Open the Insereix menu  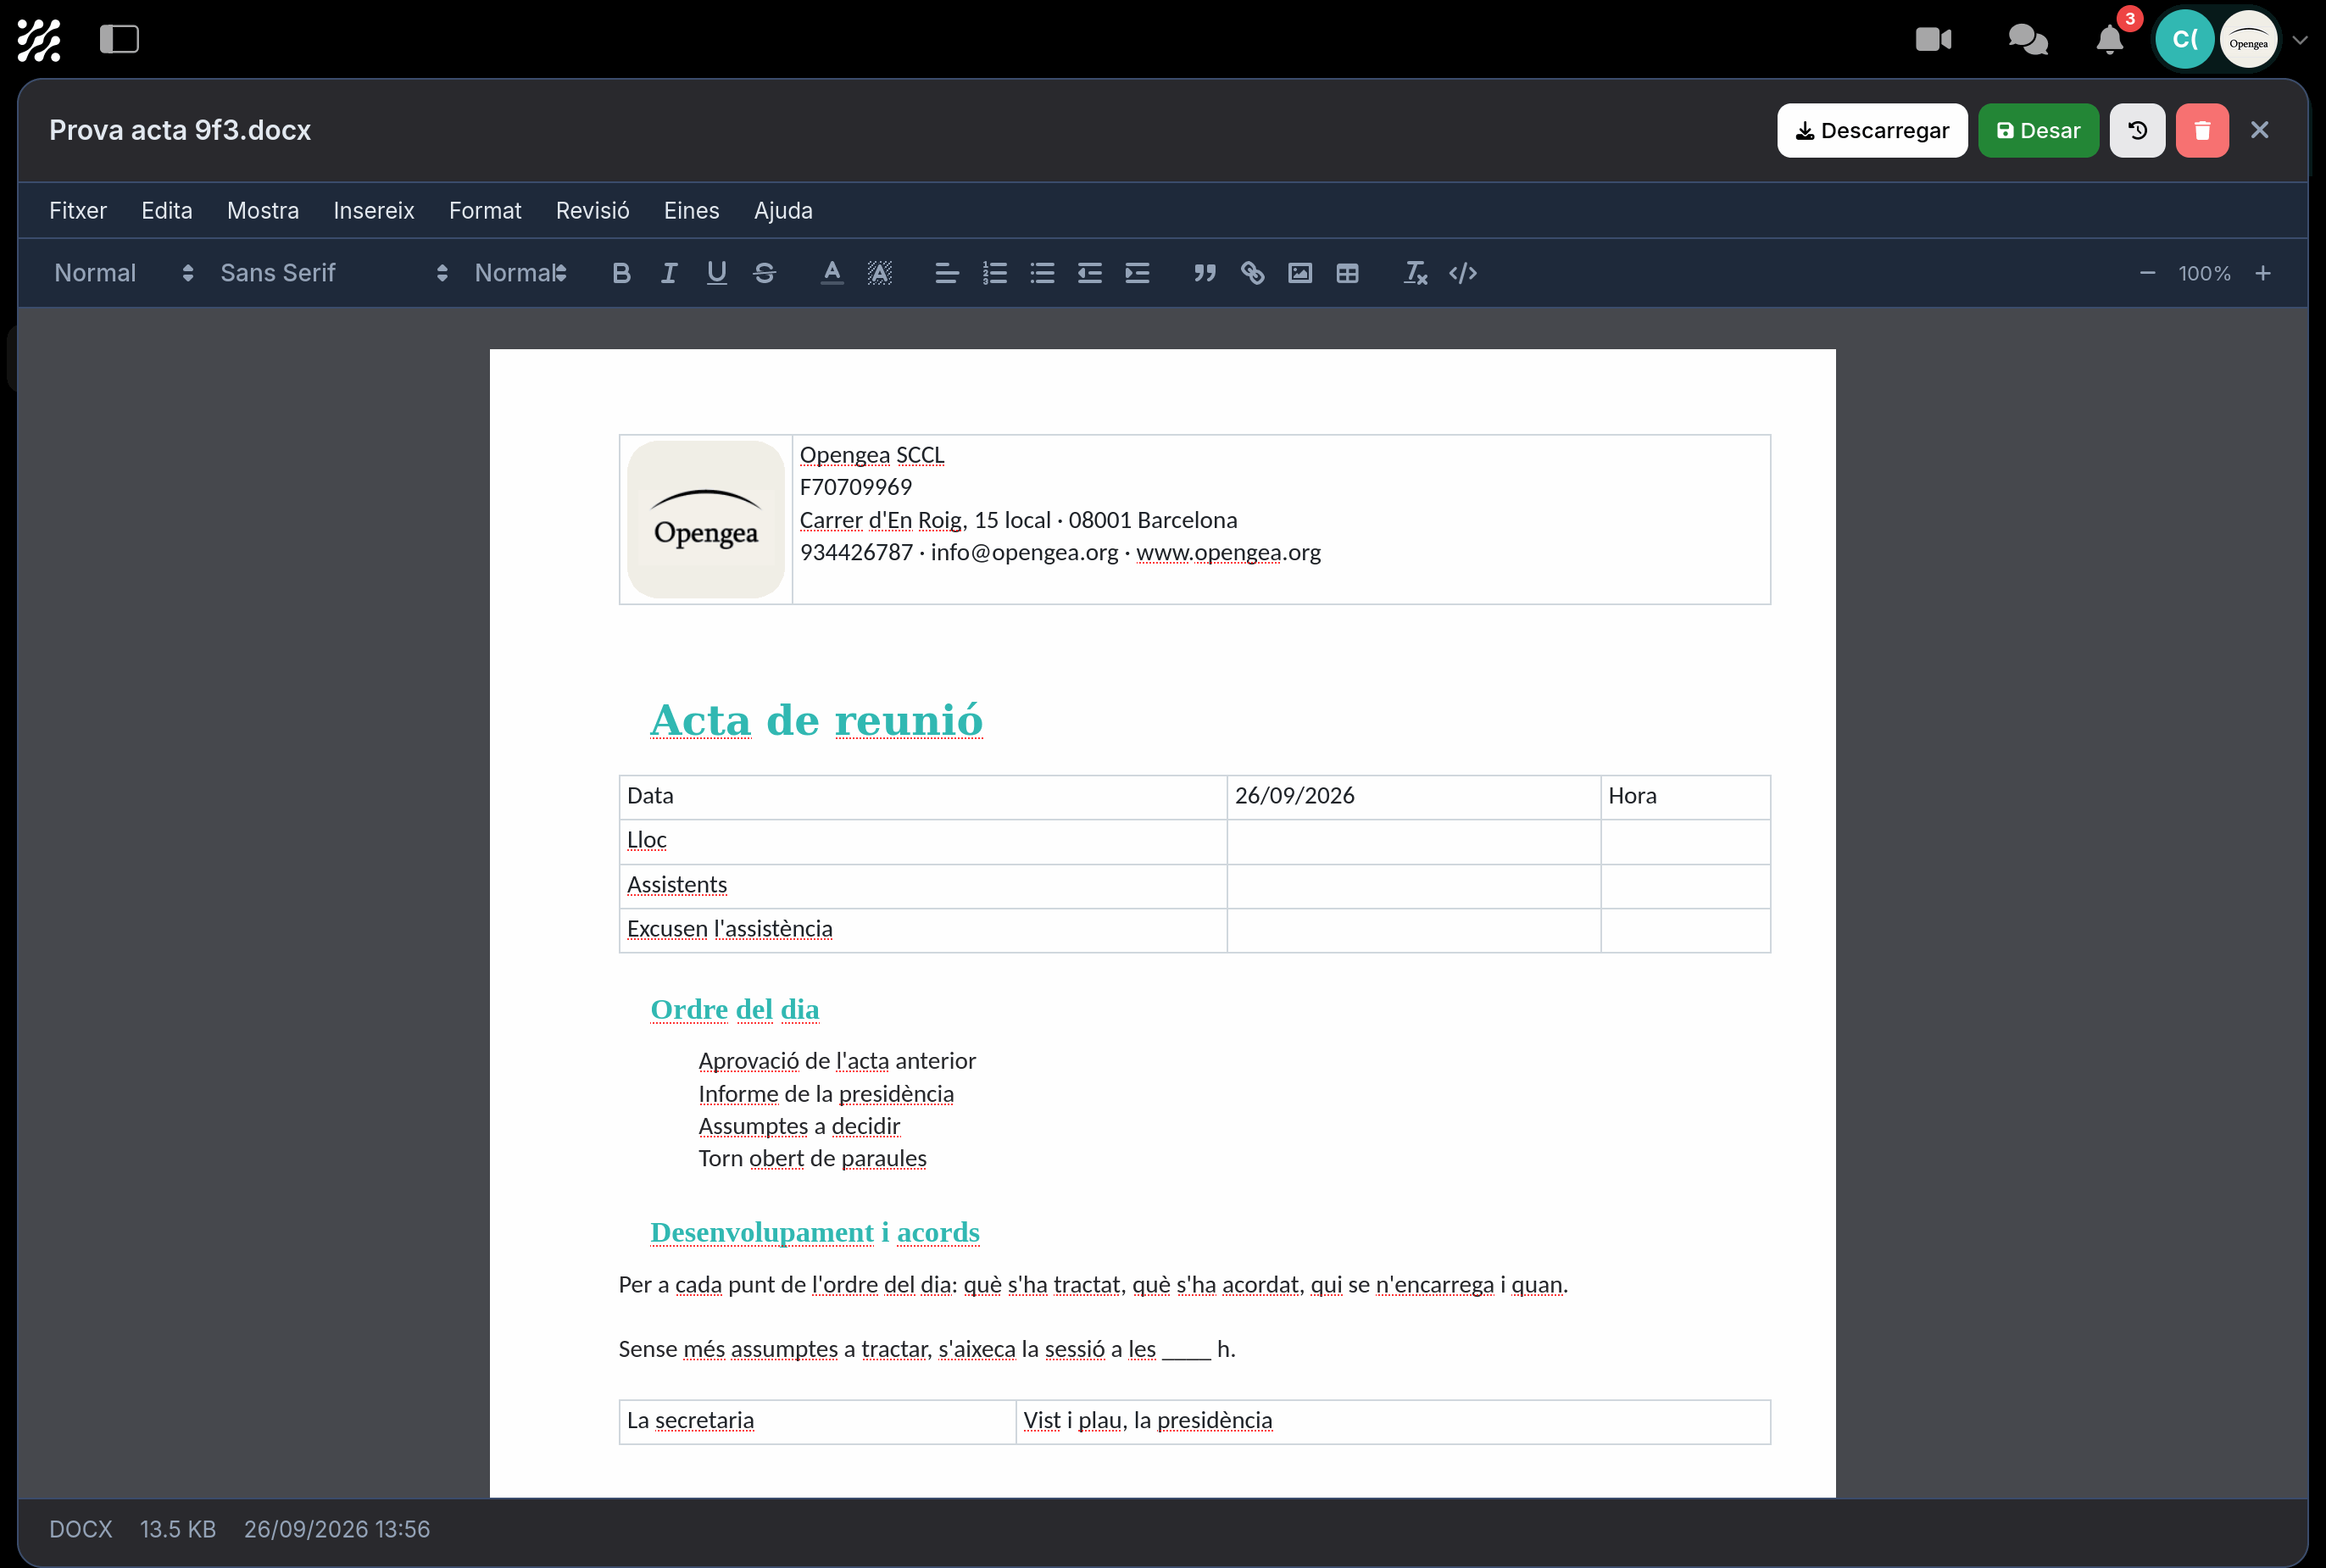pos(374,211)
